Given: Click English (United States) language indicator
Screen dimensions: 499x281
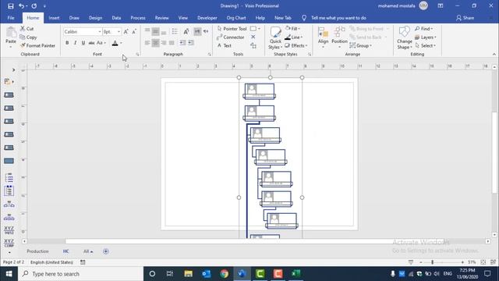Looking at the screenshot, I should (x=51, y=262).
